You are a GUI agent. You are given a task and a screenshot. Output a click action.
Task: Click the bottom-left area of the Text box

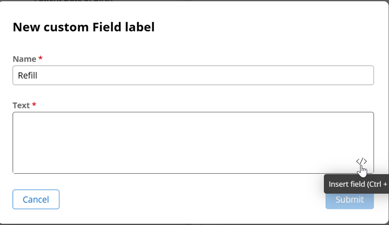coord(20,168)
